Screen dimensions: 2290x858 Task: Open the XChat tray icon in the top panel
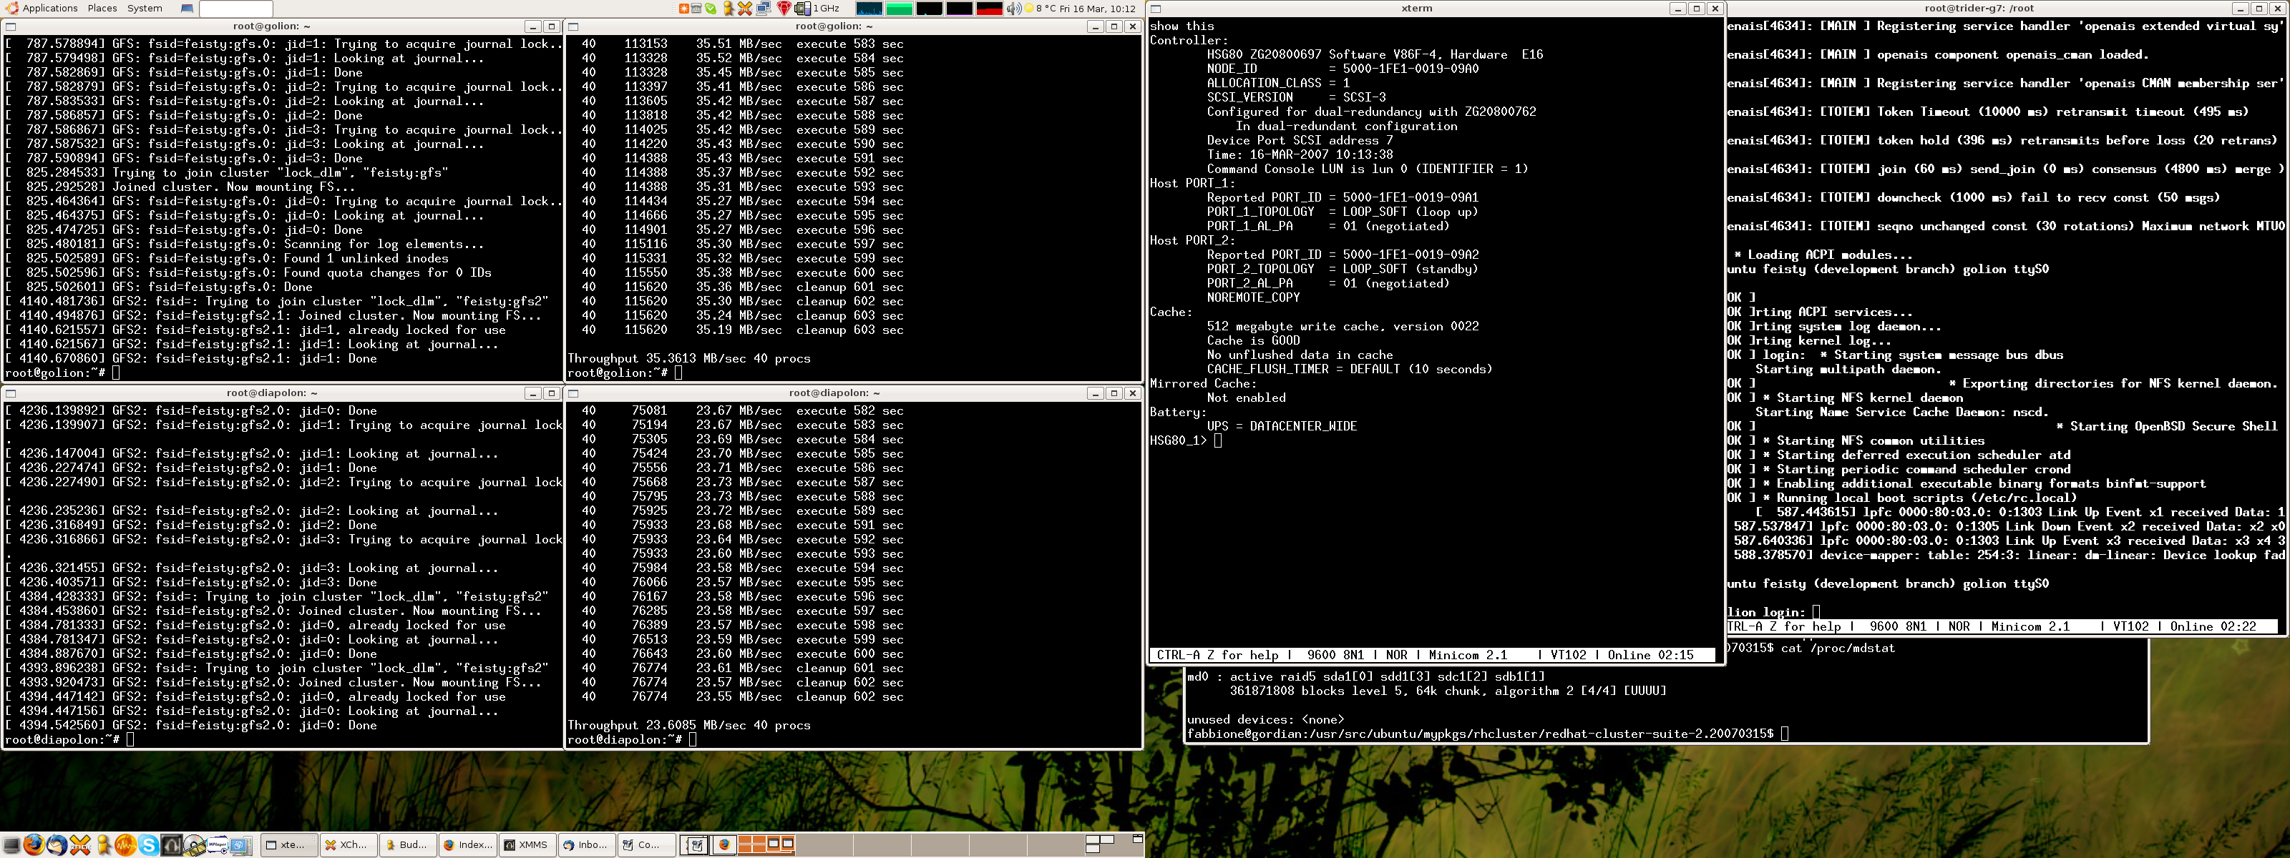[x=745, y=9]
